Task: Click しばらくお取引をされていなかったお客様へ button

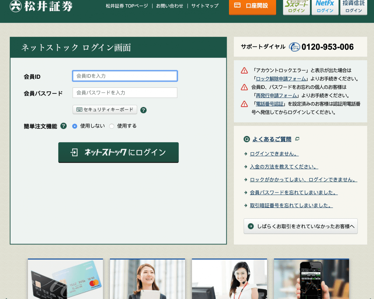Action: click(301, 226)
